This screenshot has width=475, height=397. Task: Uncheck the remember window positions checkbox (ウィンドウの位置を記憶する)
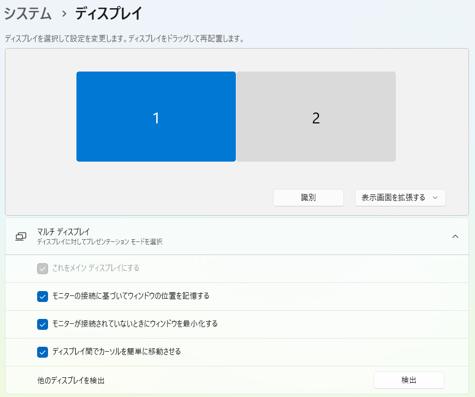tap(43, 297)
